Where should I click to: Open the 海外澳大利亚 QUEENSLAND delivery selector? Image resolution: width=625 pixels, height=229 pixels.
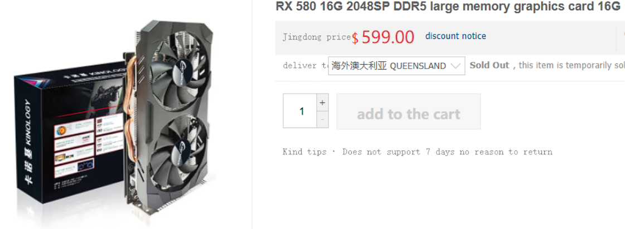(x=396, y=66)
